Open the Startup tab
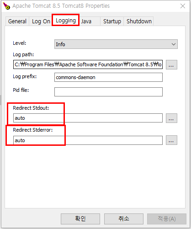Viewport: 191px width, 229px height. coord(112,21)
